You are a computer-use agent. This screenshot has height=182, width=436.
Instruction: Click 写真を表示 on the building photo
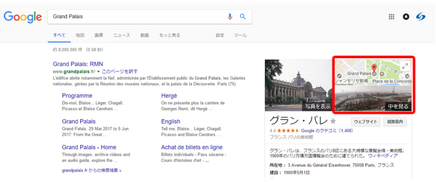318,106
